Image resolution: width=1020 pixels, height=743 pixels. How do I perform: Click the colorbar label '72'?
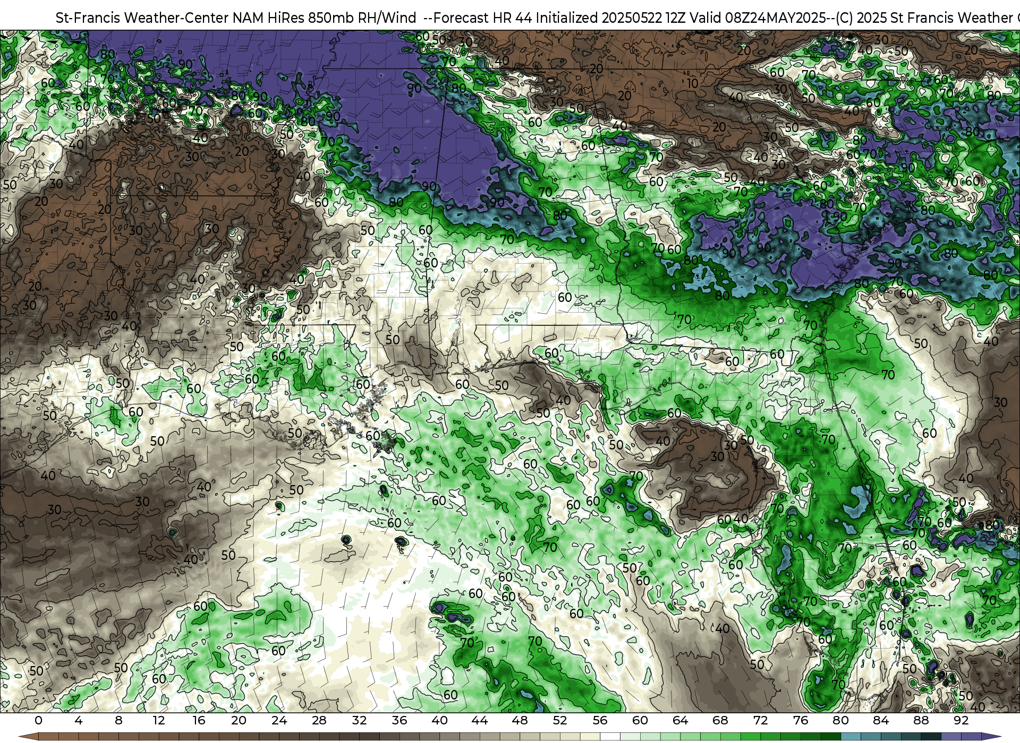760,720
